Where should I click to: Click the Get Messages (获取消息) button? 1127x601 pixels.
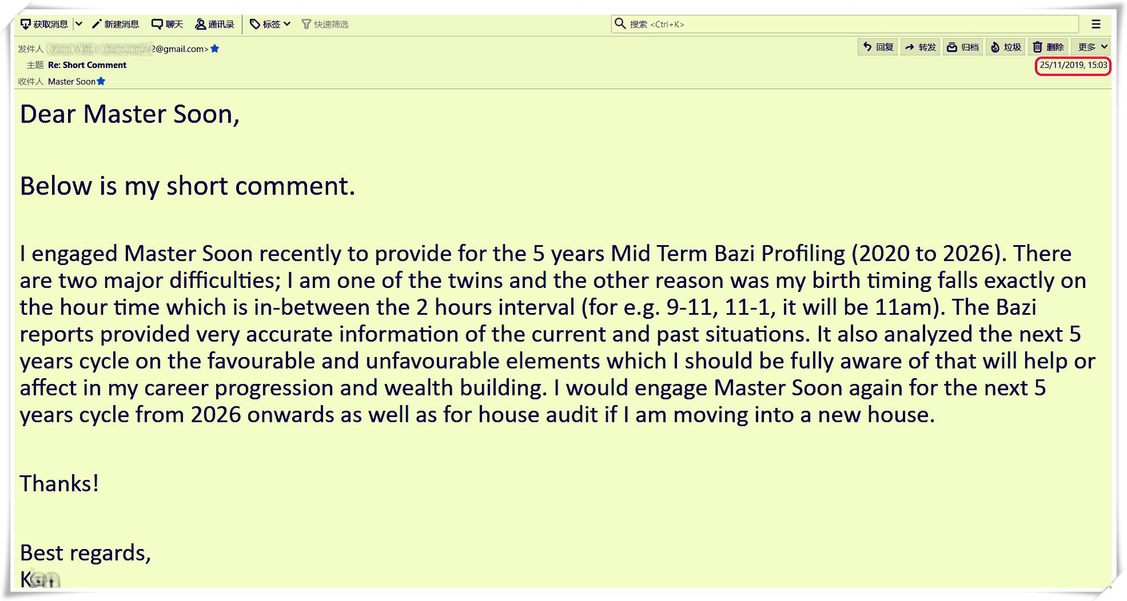point(45,24)
